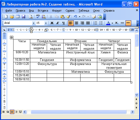Open Print Preview from the toolbar

(31, 17)
